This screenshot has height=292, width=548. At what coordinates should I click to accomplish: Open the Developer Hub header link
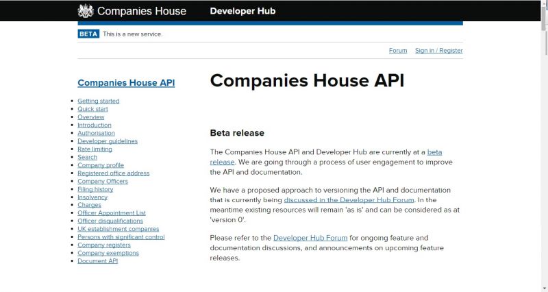(x=242, y=11)
